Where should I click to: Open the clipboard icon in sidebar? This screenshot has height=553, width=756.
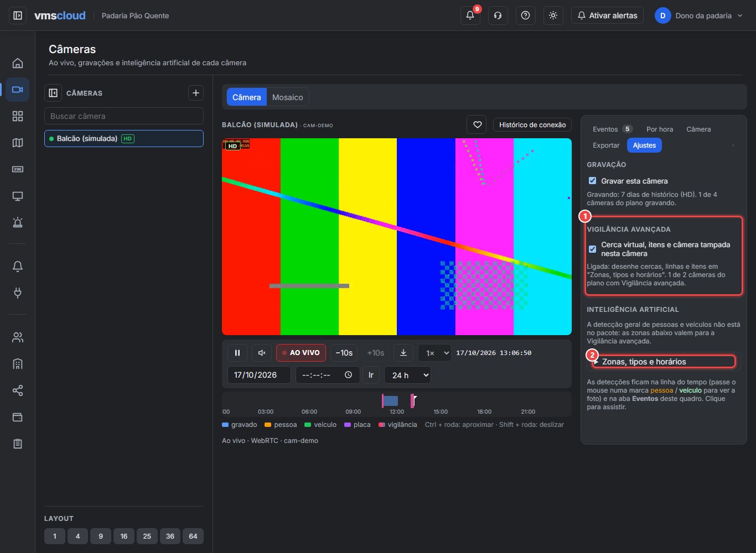coord(18,444)
